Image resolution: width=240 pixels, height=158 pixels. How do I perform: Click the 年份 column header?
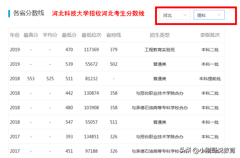pos(15,35)
